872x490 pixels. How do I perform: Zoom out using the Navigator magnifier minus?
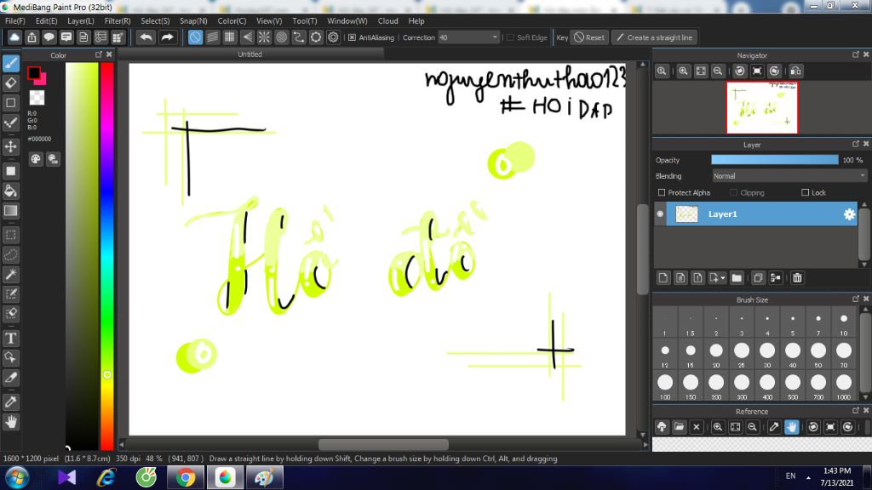tap(718, 71)
